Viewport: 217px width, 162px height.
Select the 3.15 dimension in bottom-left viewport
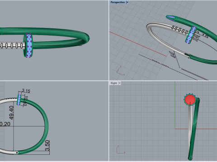pos(26,91)
